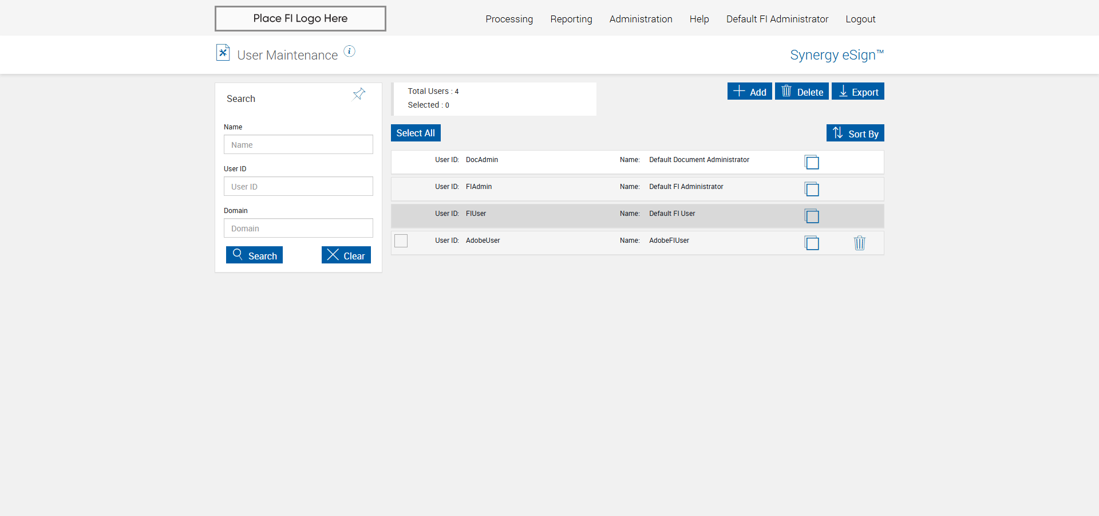
Task: Click the Clear search button
Action: (x=346, y=255)
